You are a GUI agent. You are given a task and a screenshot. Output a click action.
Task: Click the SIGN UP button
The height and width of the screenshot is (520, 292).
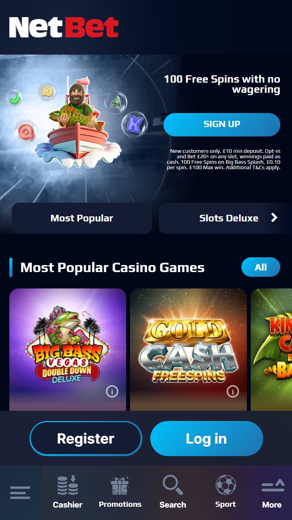[x=222, y=124]
